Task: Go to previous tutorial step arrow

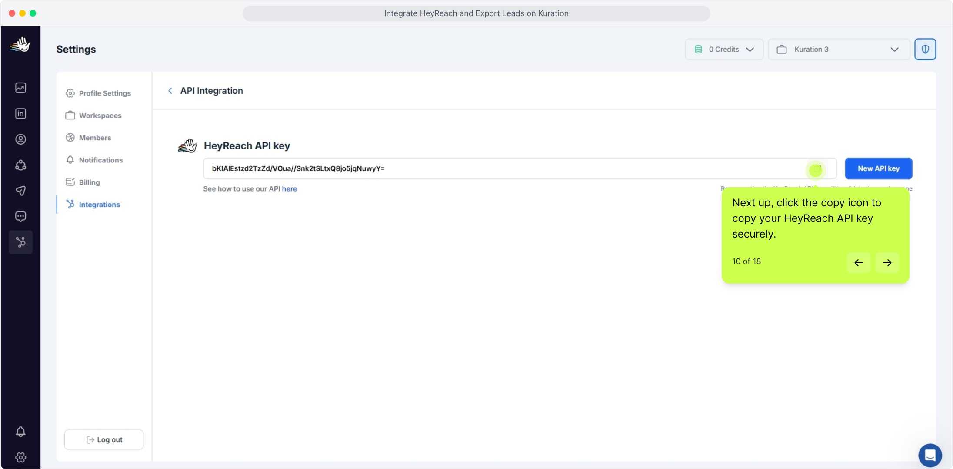Action: click(x=858, y=262)
